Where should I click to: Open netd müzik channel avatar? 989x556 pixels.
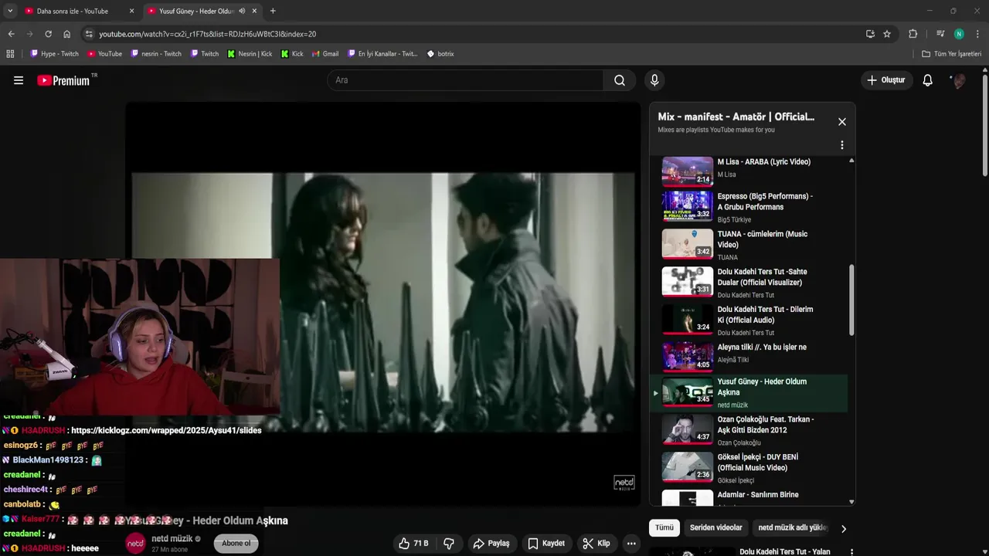pyautogui.click(x=135, y=544)
